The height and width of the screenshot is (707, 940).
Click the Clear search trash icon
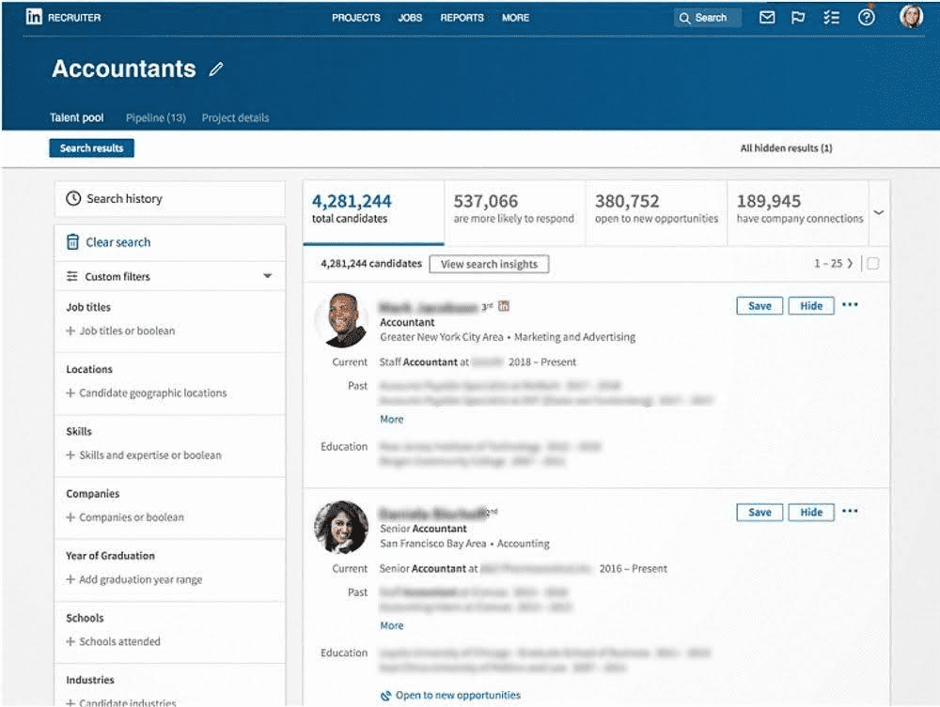pyautogui.click(x=73, y=241)
